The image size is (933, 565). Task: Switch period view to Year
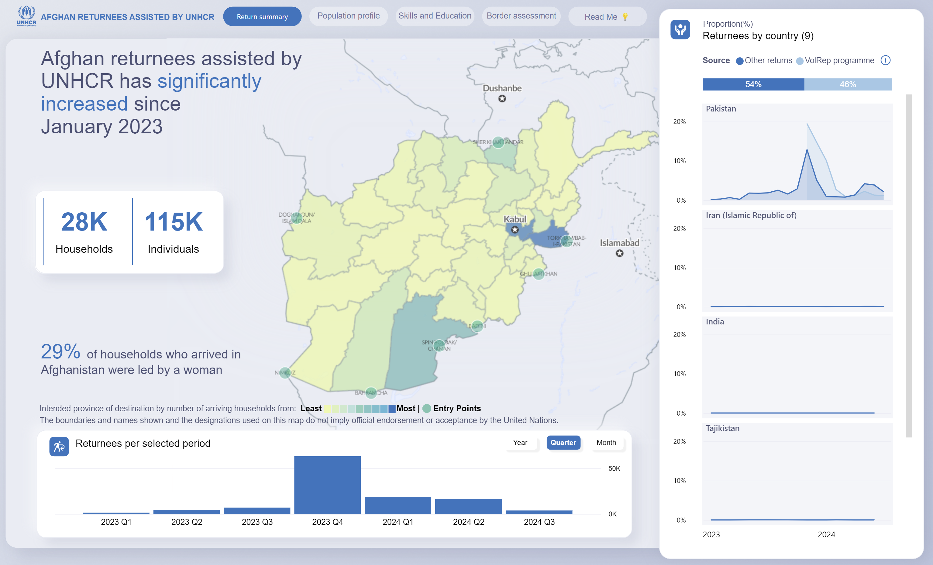[x=520, y=442]
